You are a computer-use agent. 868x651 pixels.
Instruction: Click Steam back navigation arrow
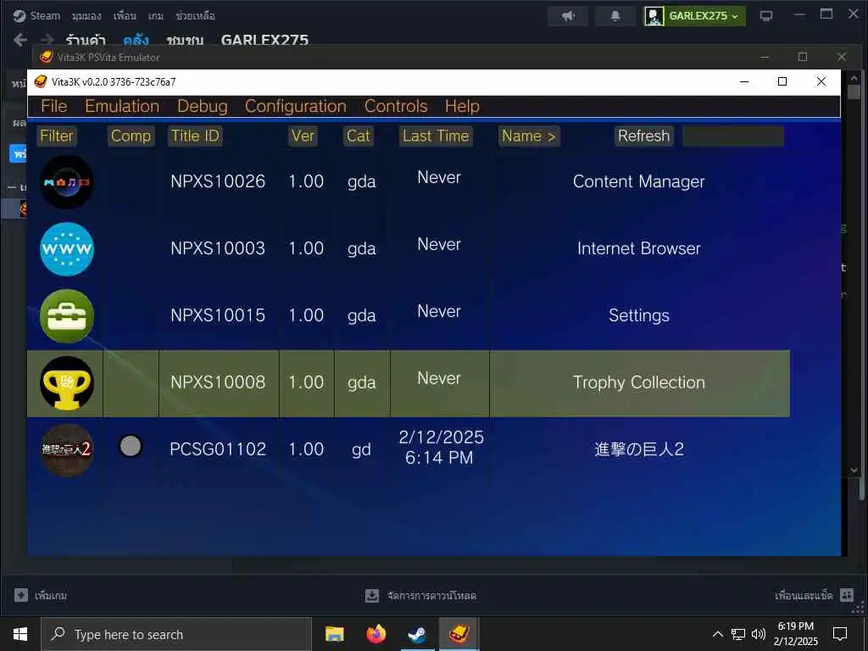click(20, 40)
